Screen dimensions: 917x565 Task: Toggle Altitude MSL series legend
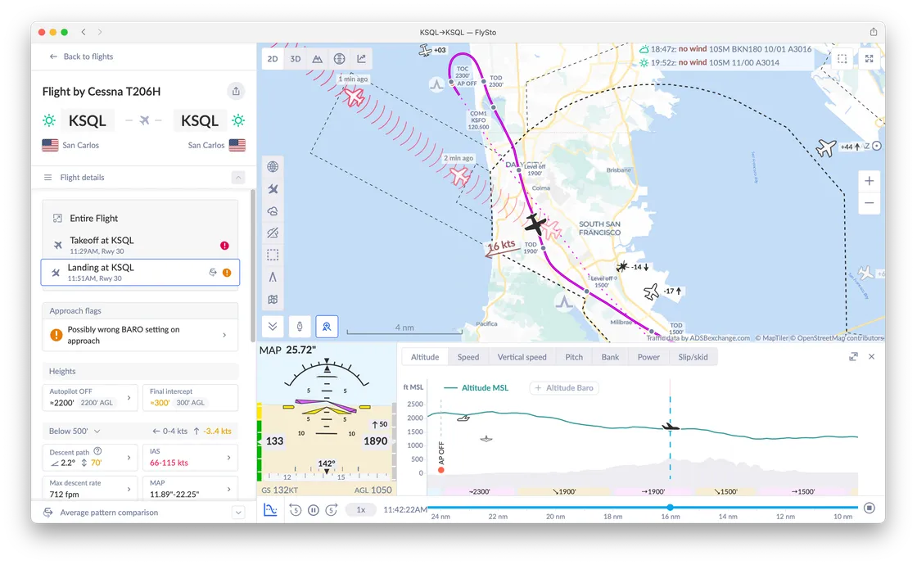477,388
